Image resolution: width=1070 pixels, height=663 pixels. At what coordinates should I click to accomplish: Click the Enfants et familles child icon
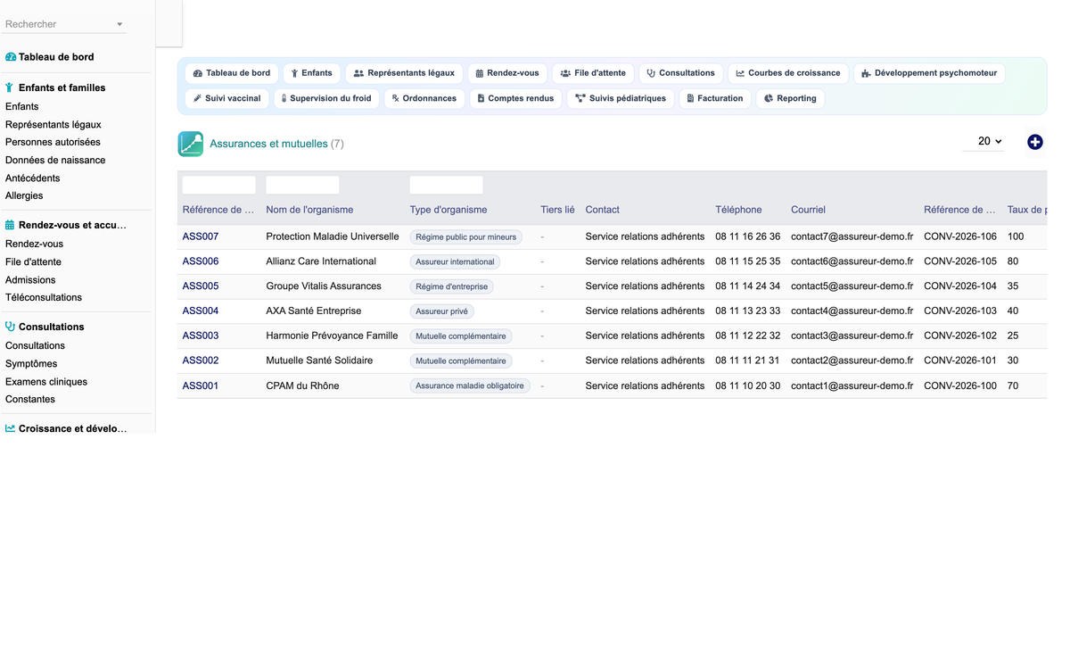10,87
